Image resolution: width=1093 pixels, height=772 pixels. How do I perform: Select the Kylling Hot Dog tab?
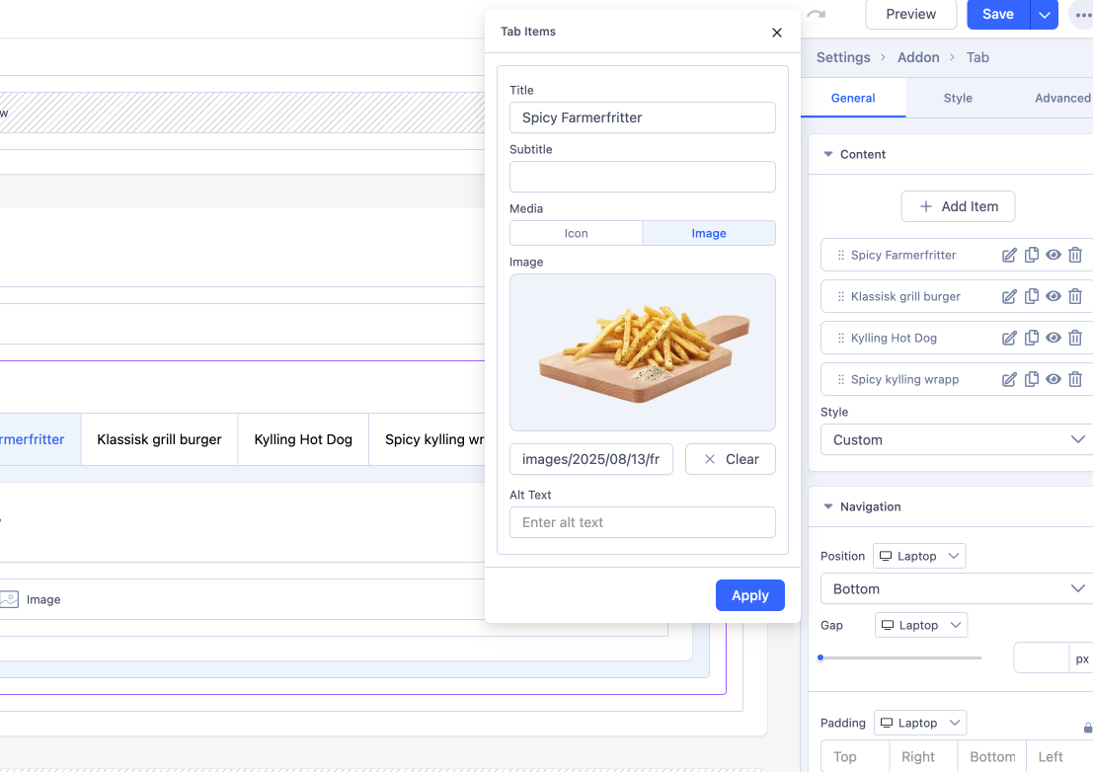point(303,439)
